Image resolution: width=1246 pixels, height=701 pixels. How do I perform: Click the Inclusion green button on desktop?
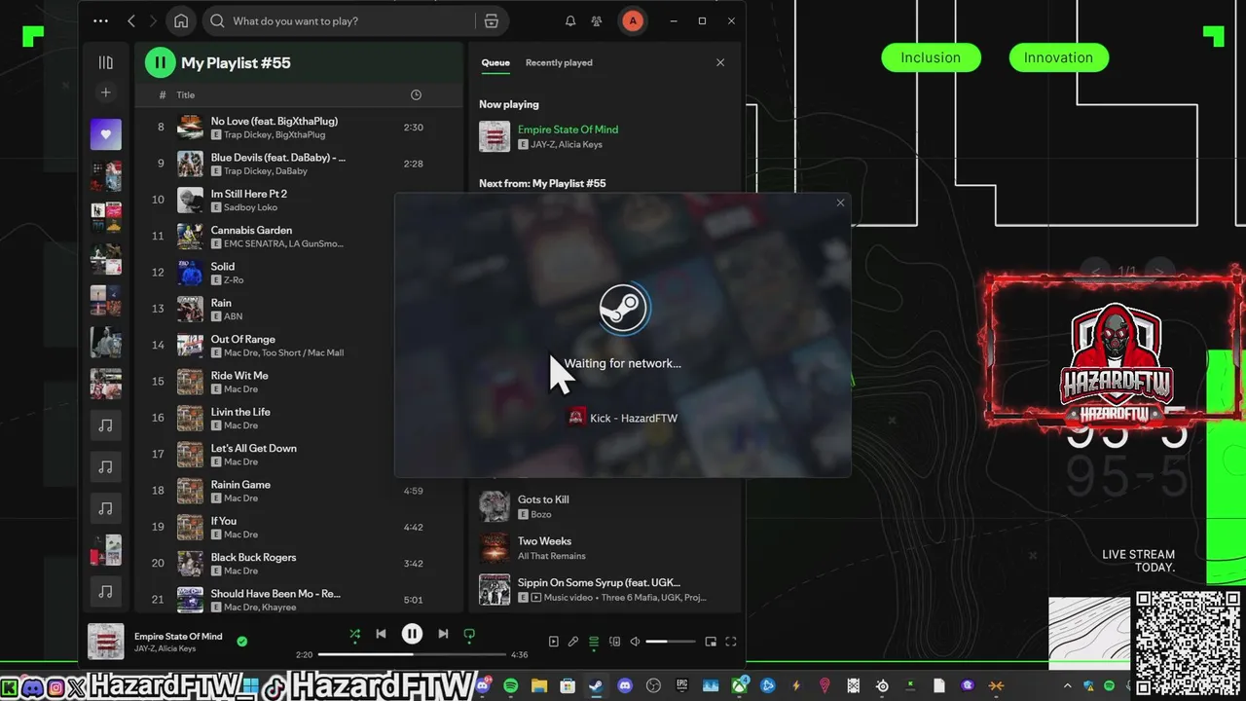click(x=931, y=57)
